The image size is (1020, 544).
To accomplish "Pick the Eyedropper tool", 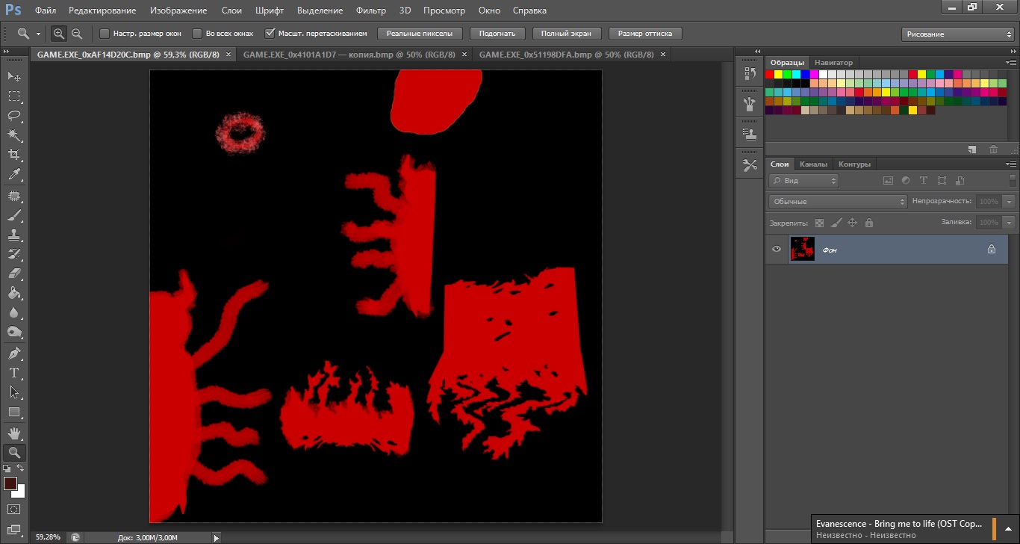I will coord(14,175).
